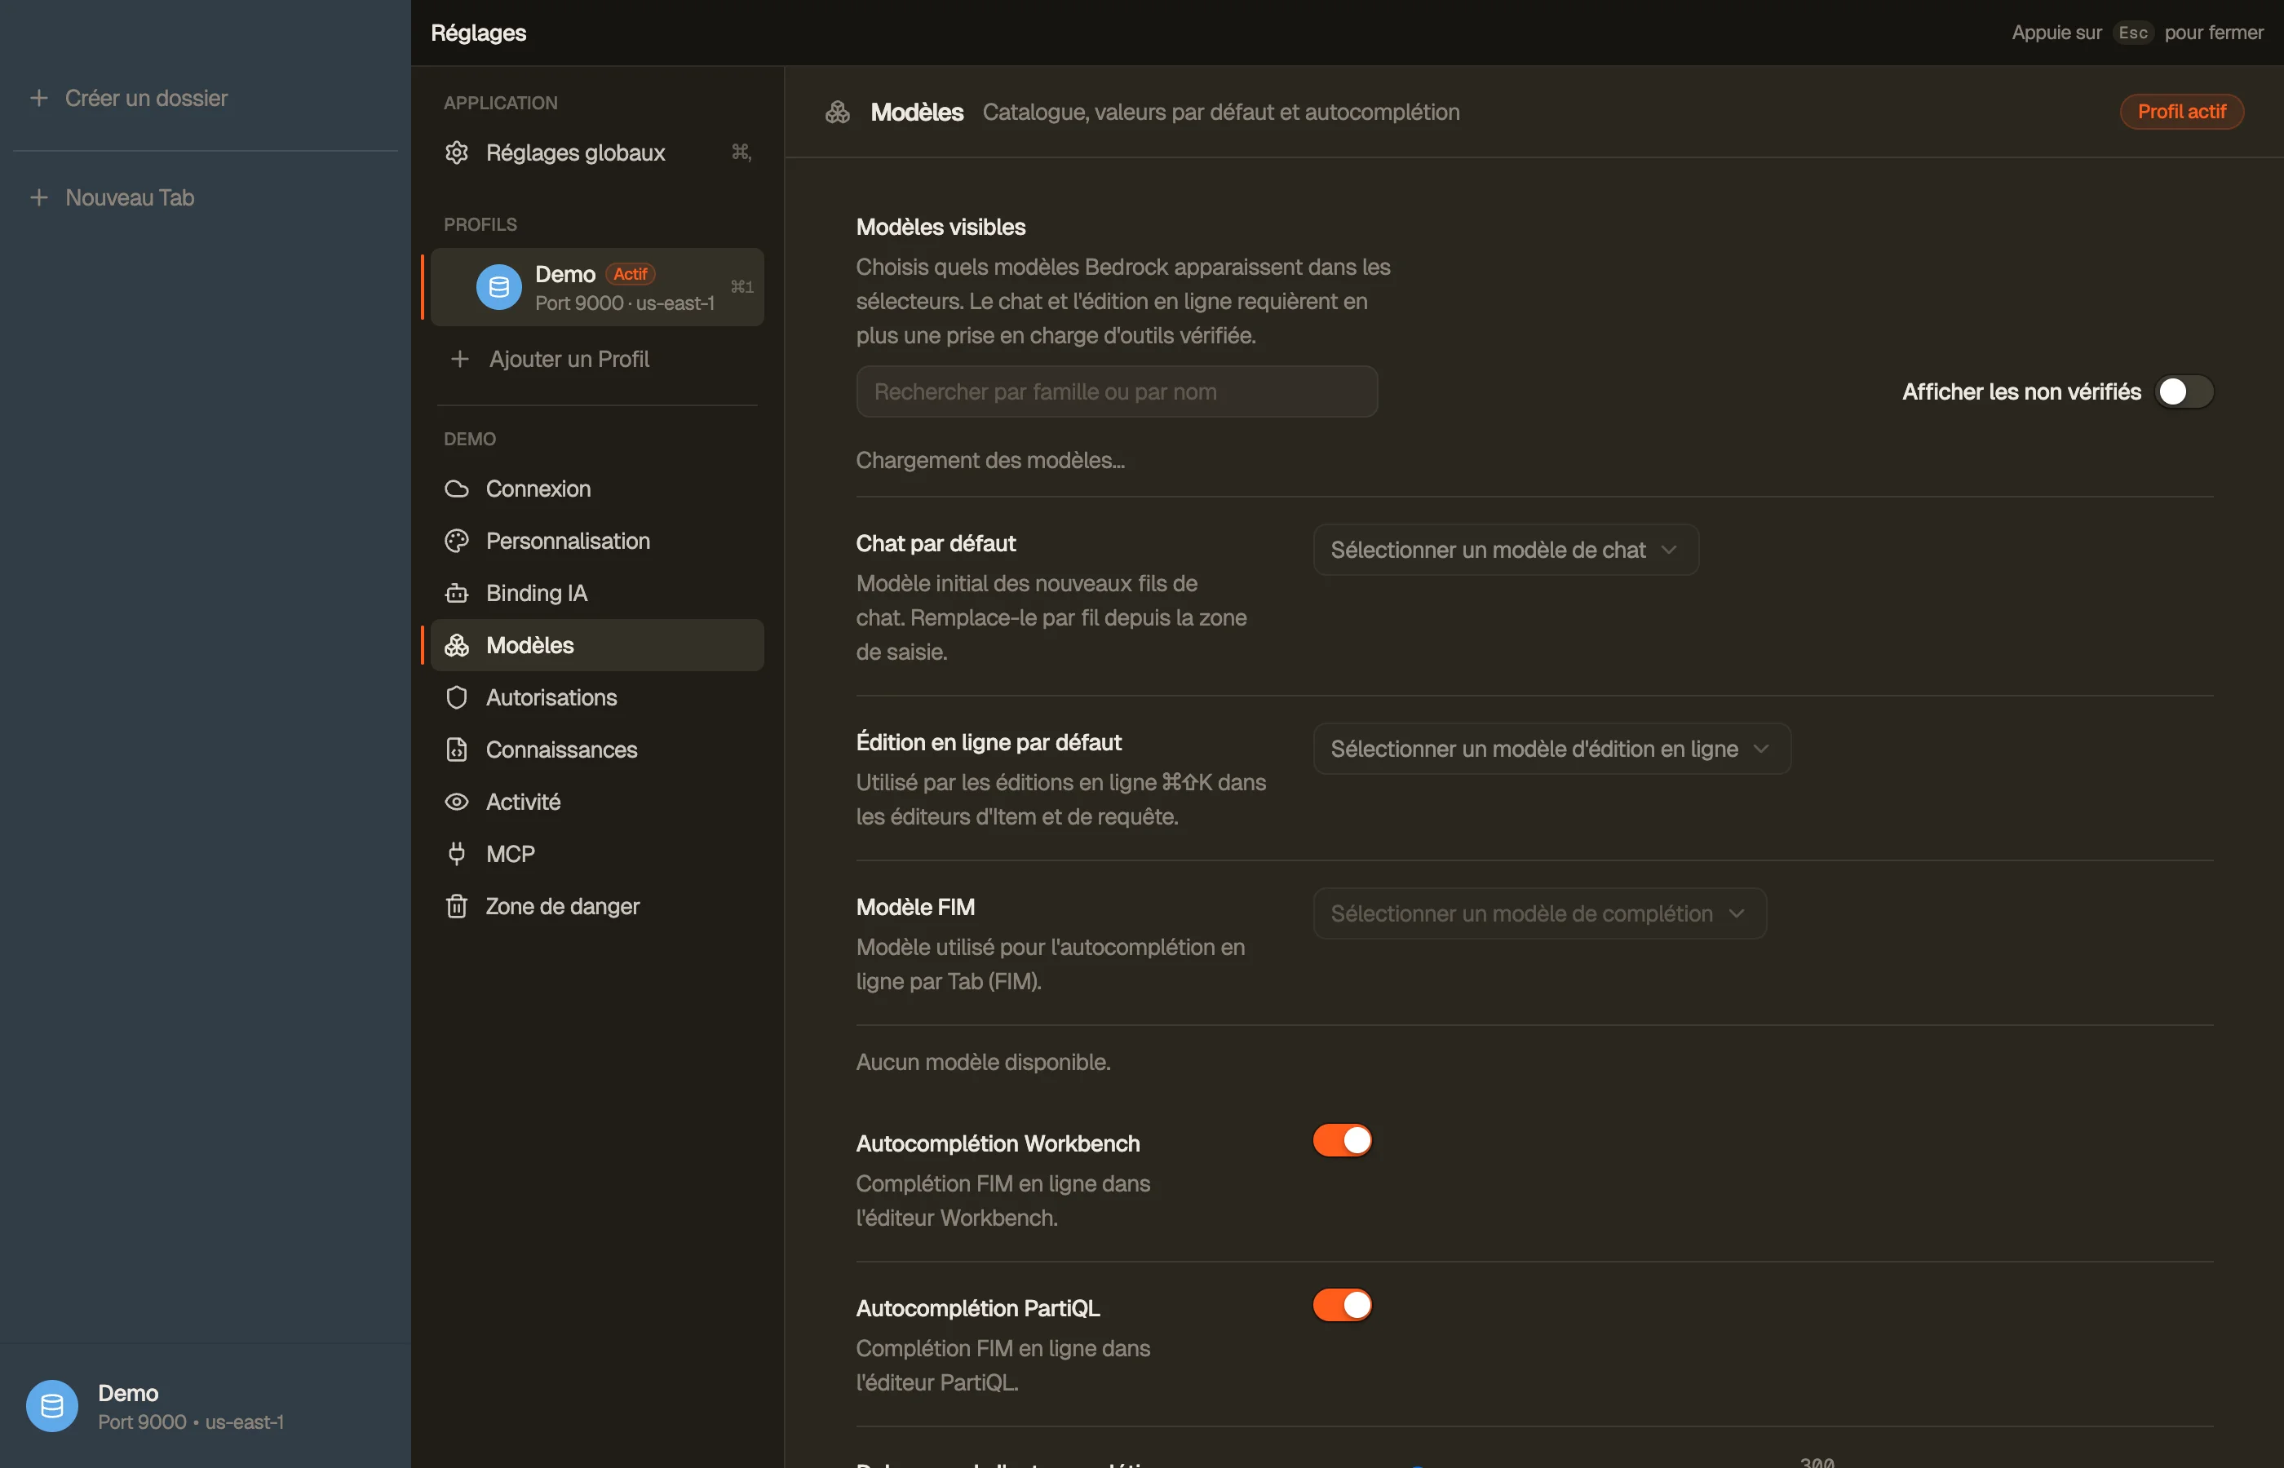Viewport: 2284px width, 1468px height.
Task: Open the Connaissances settings page
Action: 598,750
